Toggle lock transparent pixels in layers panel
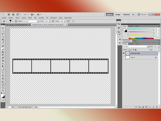Image resolution: width=161 pixels, height=121 pixels. tap(129, 50)
